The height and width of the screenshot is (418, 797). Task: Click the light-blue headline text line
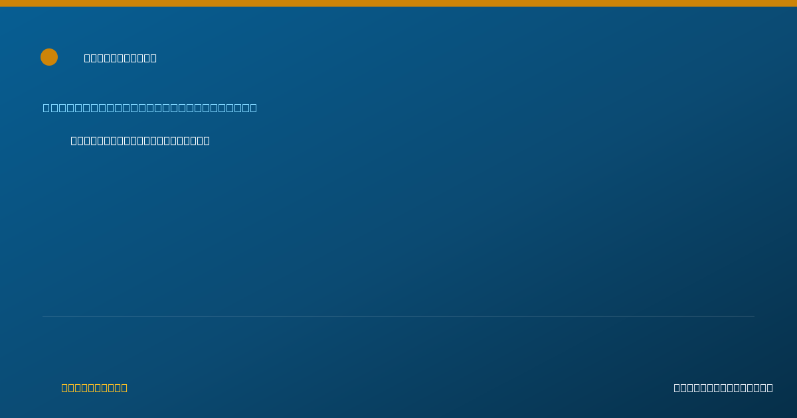tap(150, 107)
